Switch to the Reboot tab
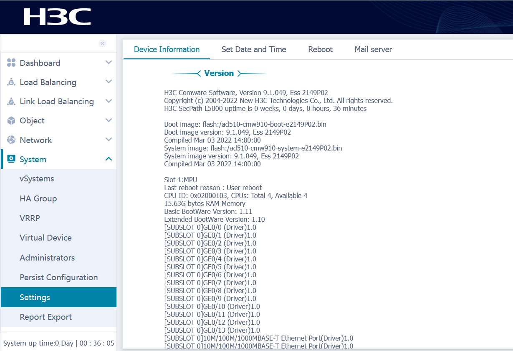This screenshot has height=351, width=513. (320, 49)
